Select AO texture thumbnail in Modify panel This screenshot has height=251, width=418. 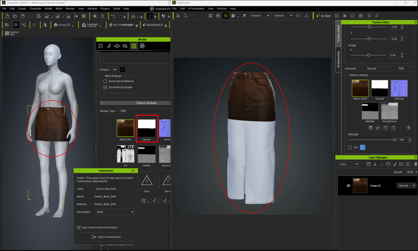pyautogui.click(x=125, y=154)
